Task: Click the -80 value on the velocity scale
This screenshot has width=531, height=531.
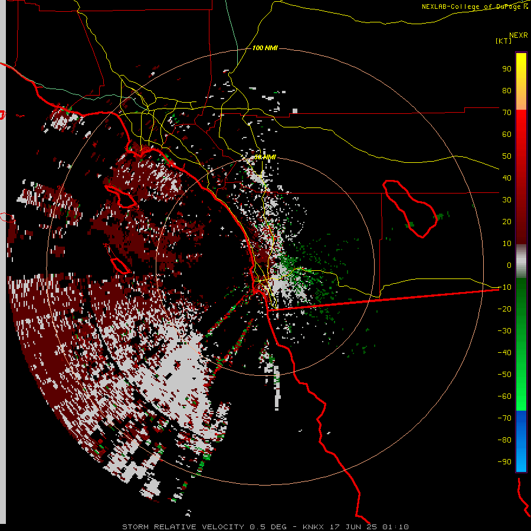Action: click(x=504, y=440)
